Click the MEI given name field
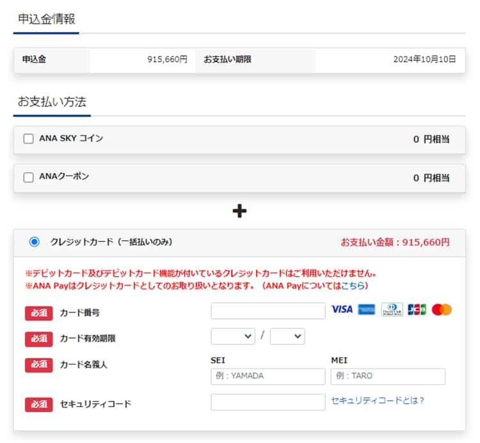 [x=388, y=376]
